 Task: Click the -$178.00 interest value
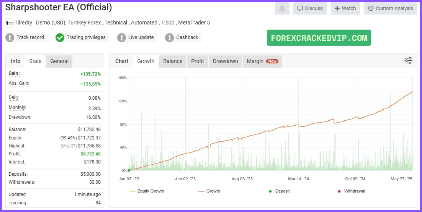point(92,162)
